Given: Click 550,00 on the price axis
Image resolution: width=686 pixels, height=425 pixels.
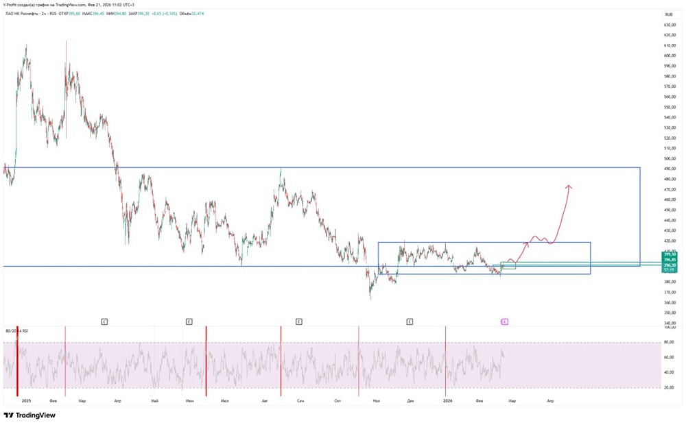Looking at the screenshot, I should [x=670, y=107].
